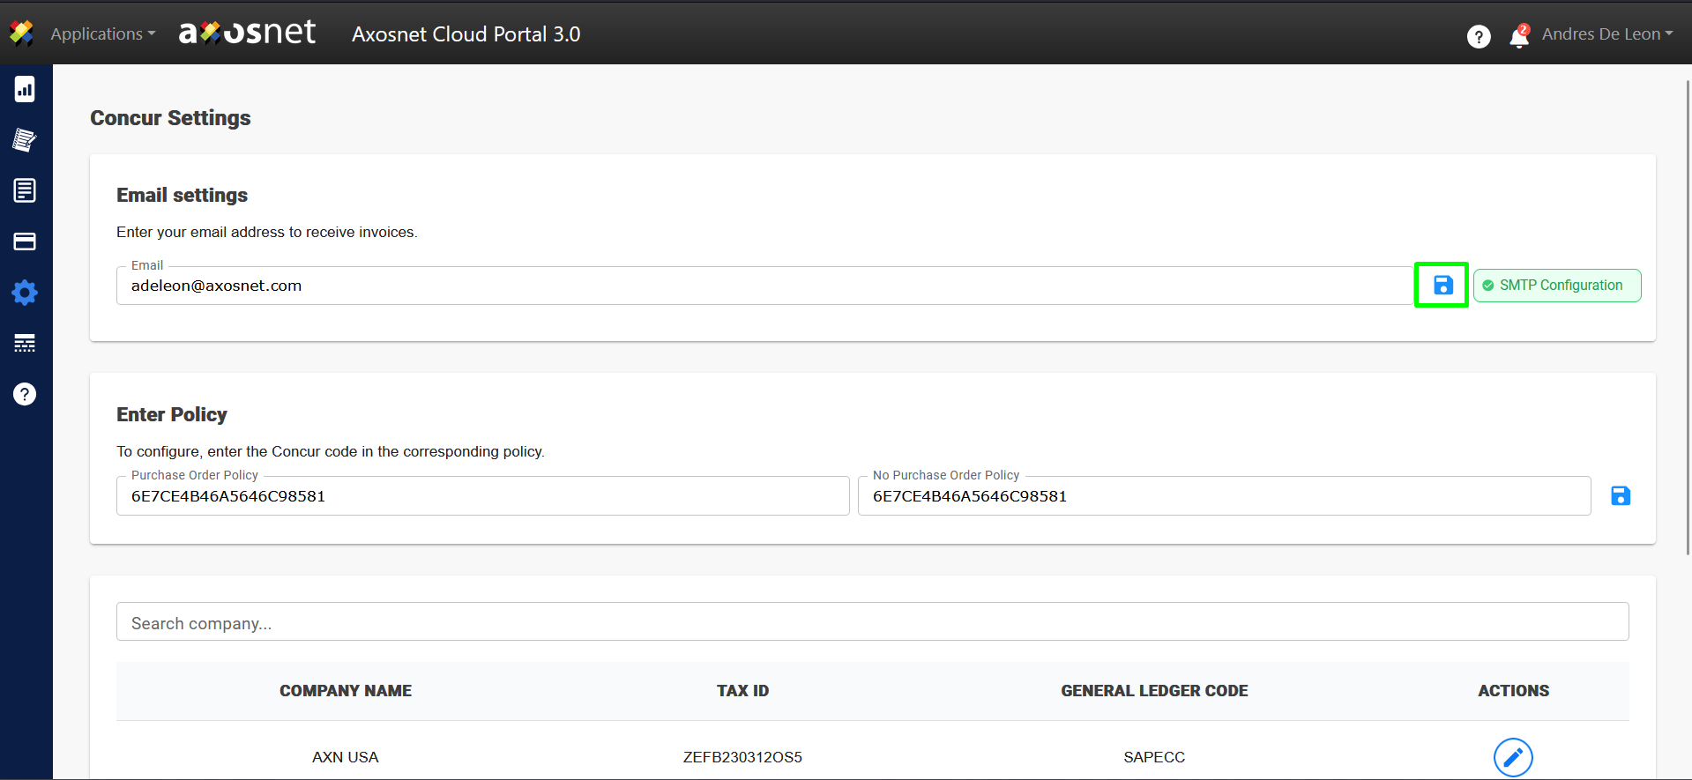Click the stacked notes icon in sidebar
This screenshot has width=1692, height=780.
tap(25, 140)
